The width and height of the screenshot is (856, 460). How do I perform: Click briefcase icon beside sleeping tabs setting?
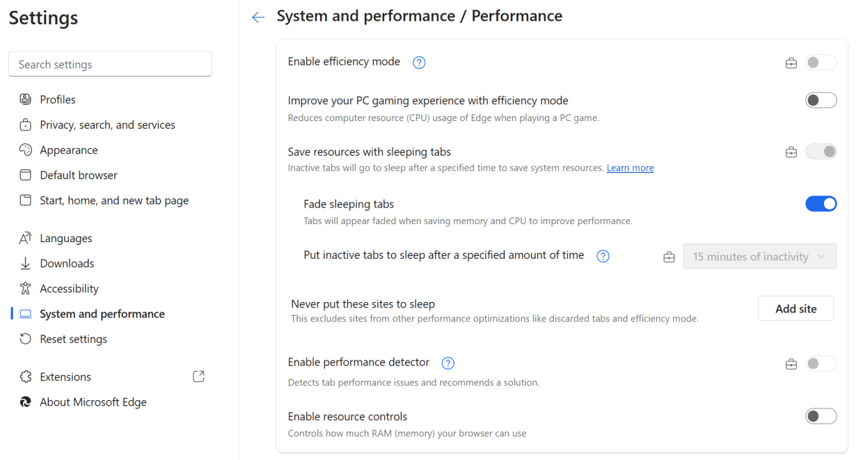[791, 152]
